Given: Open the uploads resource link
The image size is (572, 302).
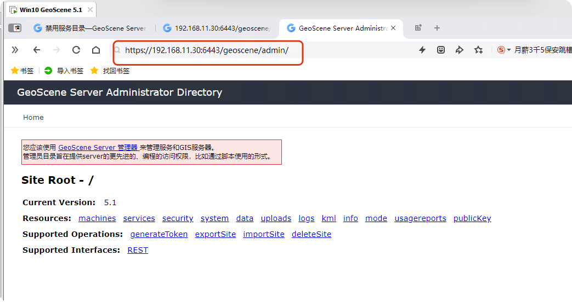Looking at the screenshot, I should 276,218.
